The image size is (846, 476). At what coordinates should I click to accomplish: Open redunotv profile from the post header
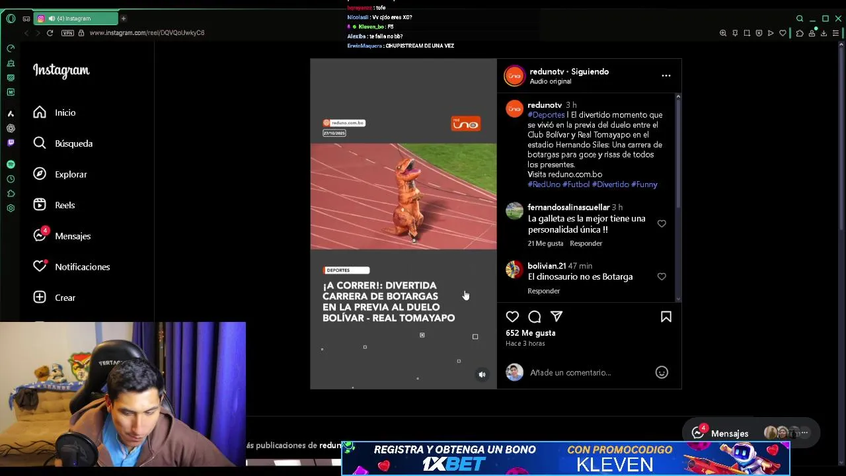click(x=547, y=71)
